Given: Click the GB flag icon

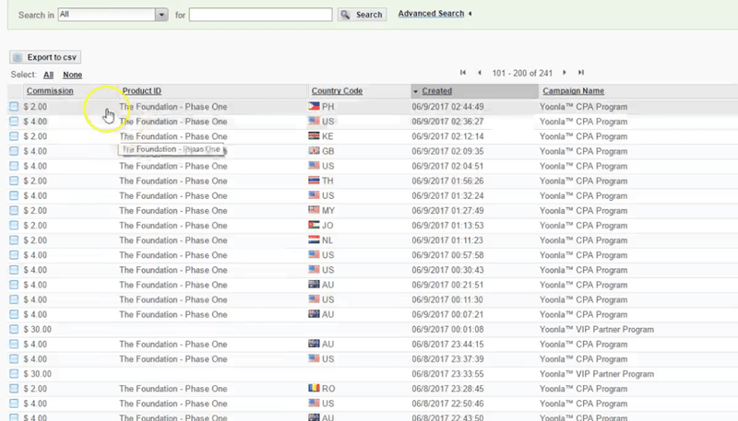Looking at the screenshot, I should (314, 151).
